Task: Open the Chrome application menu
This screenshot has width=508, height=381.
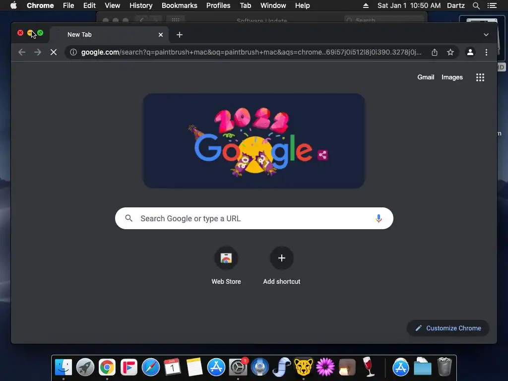Action: point(40,5)
